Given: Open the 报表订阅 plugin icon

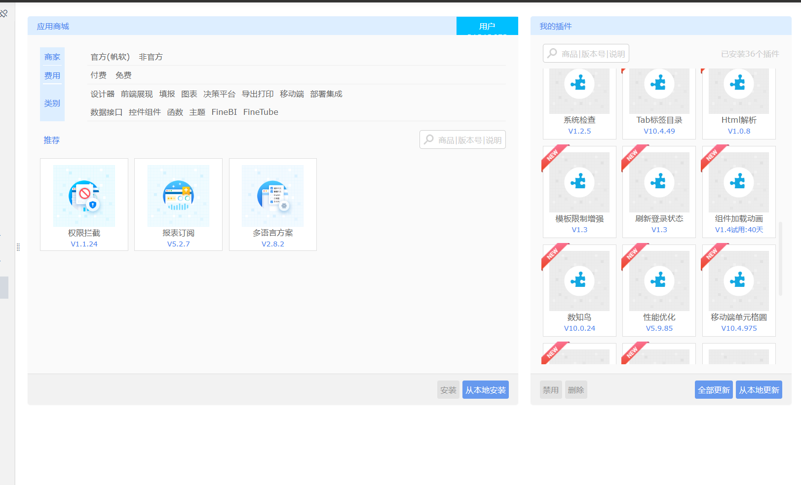Looking at the screenshot, I should pos(178,196).
